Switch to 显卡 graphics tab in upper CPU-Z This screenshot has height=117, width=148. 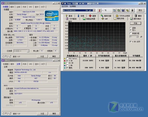(x=37, y=7)
